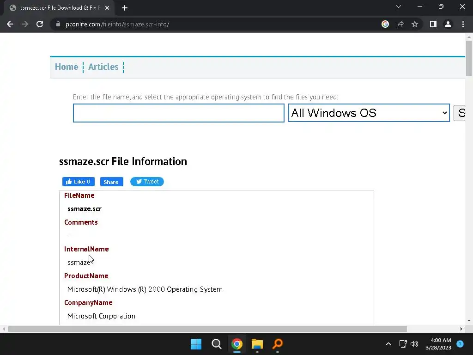Open the clock and date panel
The image size is (473, 355).
point(438,344)
